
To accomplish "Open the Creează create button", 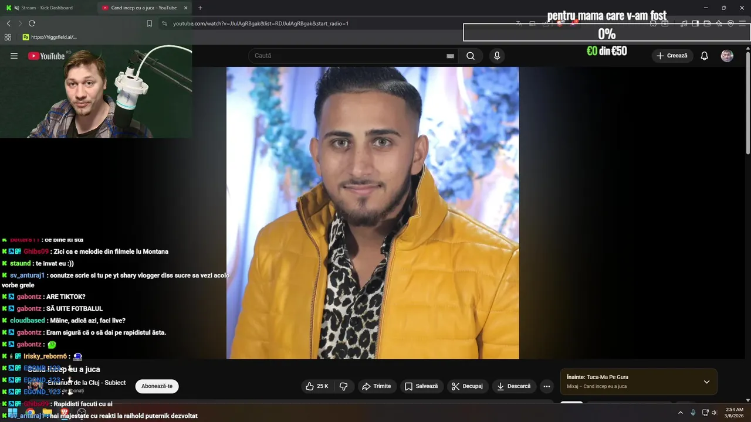I will coord(672,56).
